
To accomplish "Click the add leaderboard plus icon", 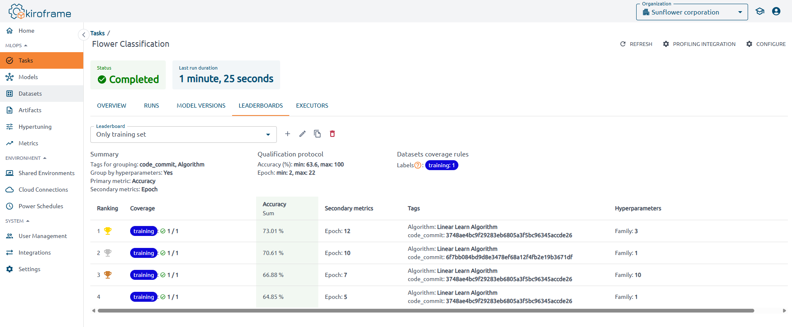I will (288, 134).
